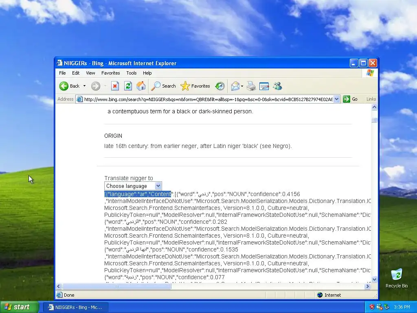This screenshot has height=313, width=417.
Task: Open the Back button history dropdown arrow
Action: coord(85,86)
